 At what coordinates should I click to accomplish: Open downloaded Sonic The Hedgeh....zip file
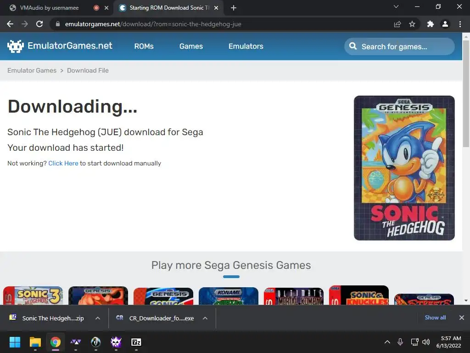(x=47, y=318)
